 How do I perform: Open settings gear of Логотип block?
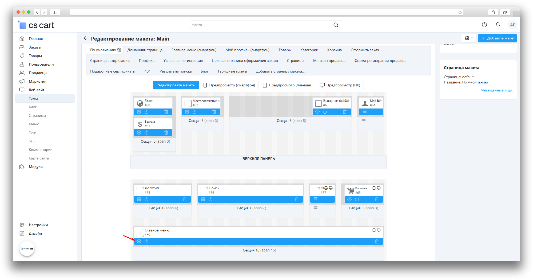[x=139, y=199]
